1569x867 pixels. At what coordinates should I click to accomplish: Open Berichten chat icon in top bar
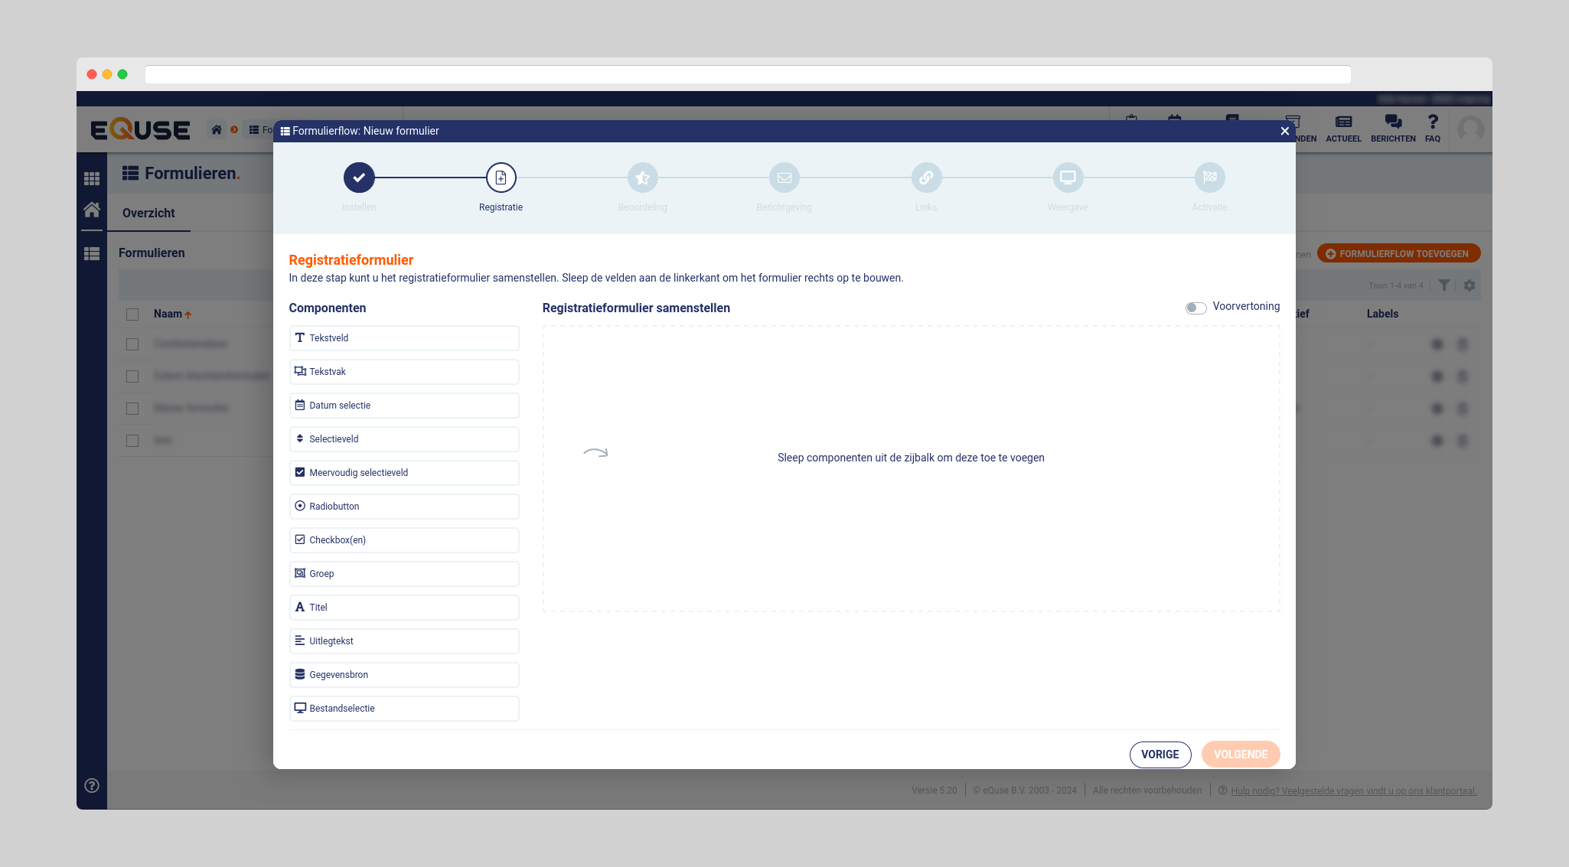1393,122
